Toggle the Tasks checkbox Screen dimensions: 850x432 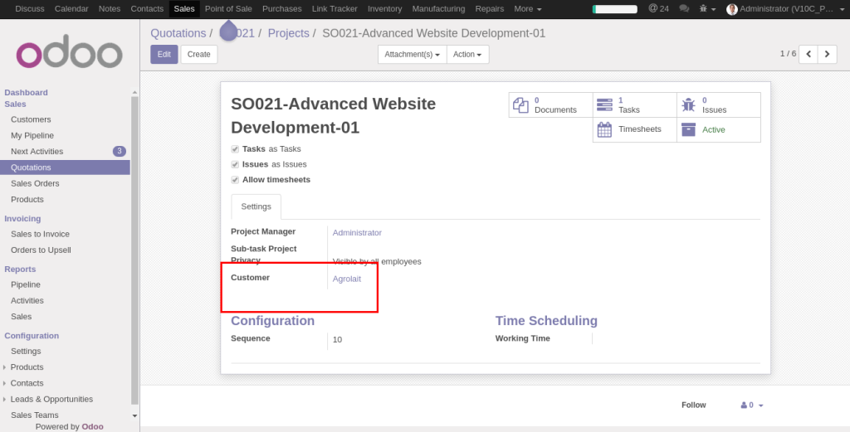pos(235,149)
